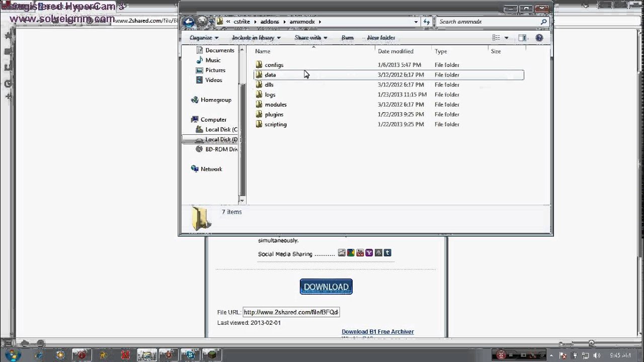
Task: Click the dlls folder icon
Action: tap(259, 84)
